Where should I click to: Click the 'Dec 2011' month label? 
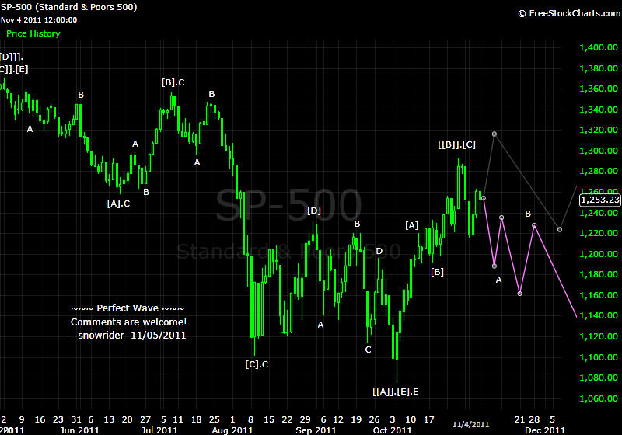click(x=545, y=430)
